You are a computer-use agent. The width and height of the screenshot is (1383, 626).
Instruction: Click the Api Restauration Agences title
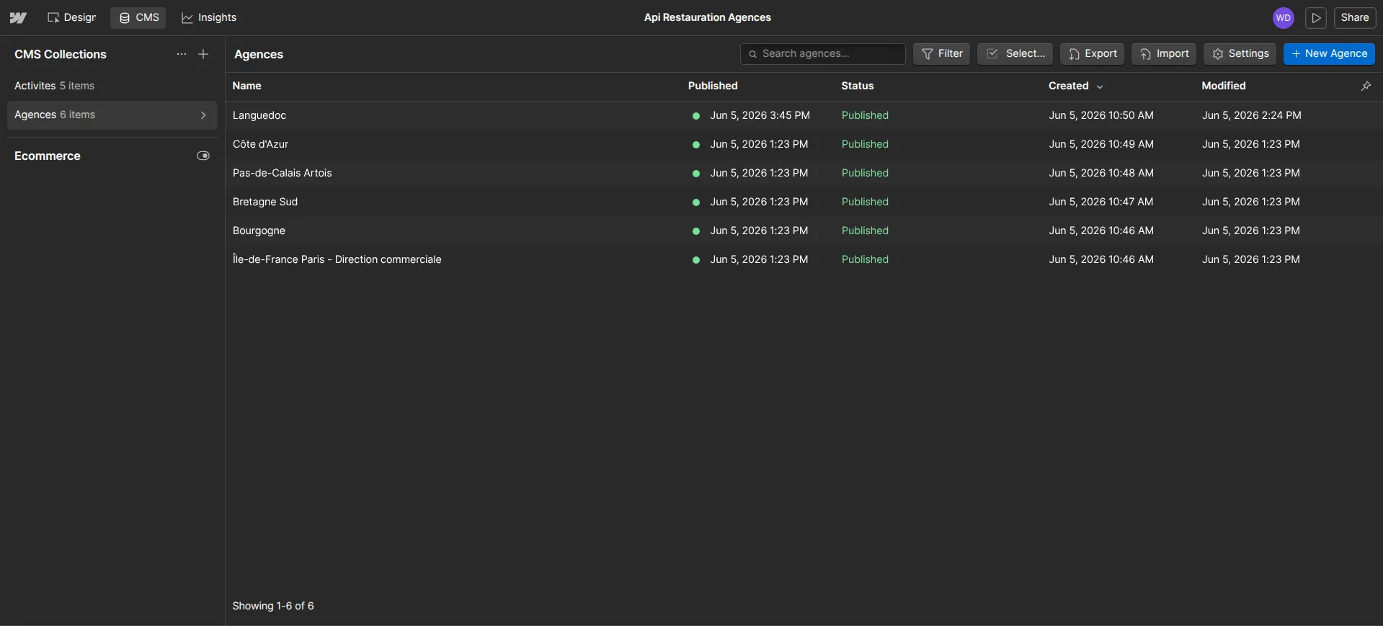pyautogui.click(x=707, y=17)
